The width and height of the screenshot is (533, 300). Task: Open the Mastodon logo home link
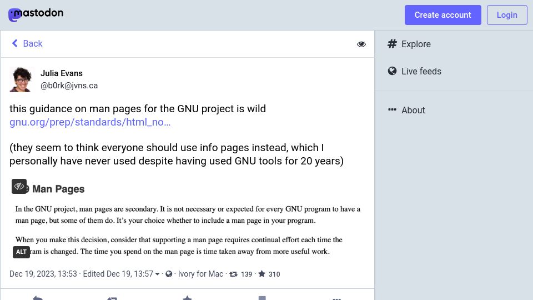pos(36,14)
